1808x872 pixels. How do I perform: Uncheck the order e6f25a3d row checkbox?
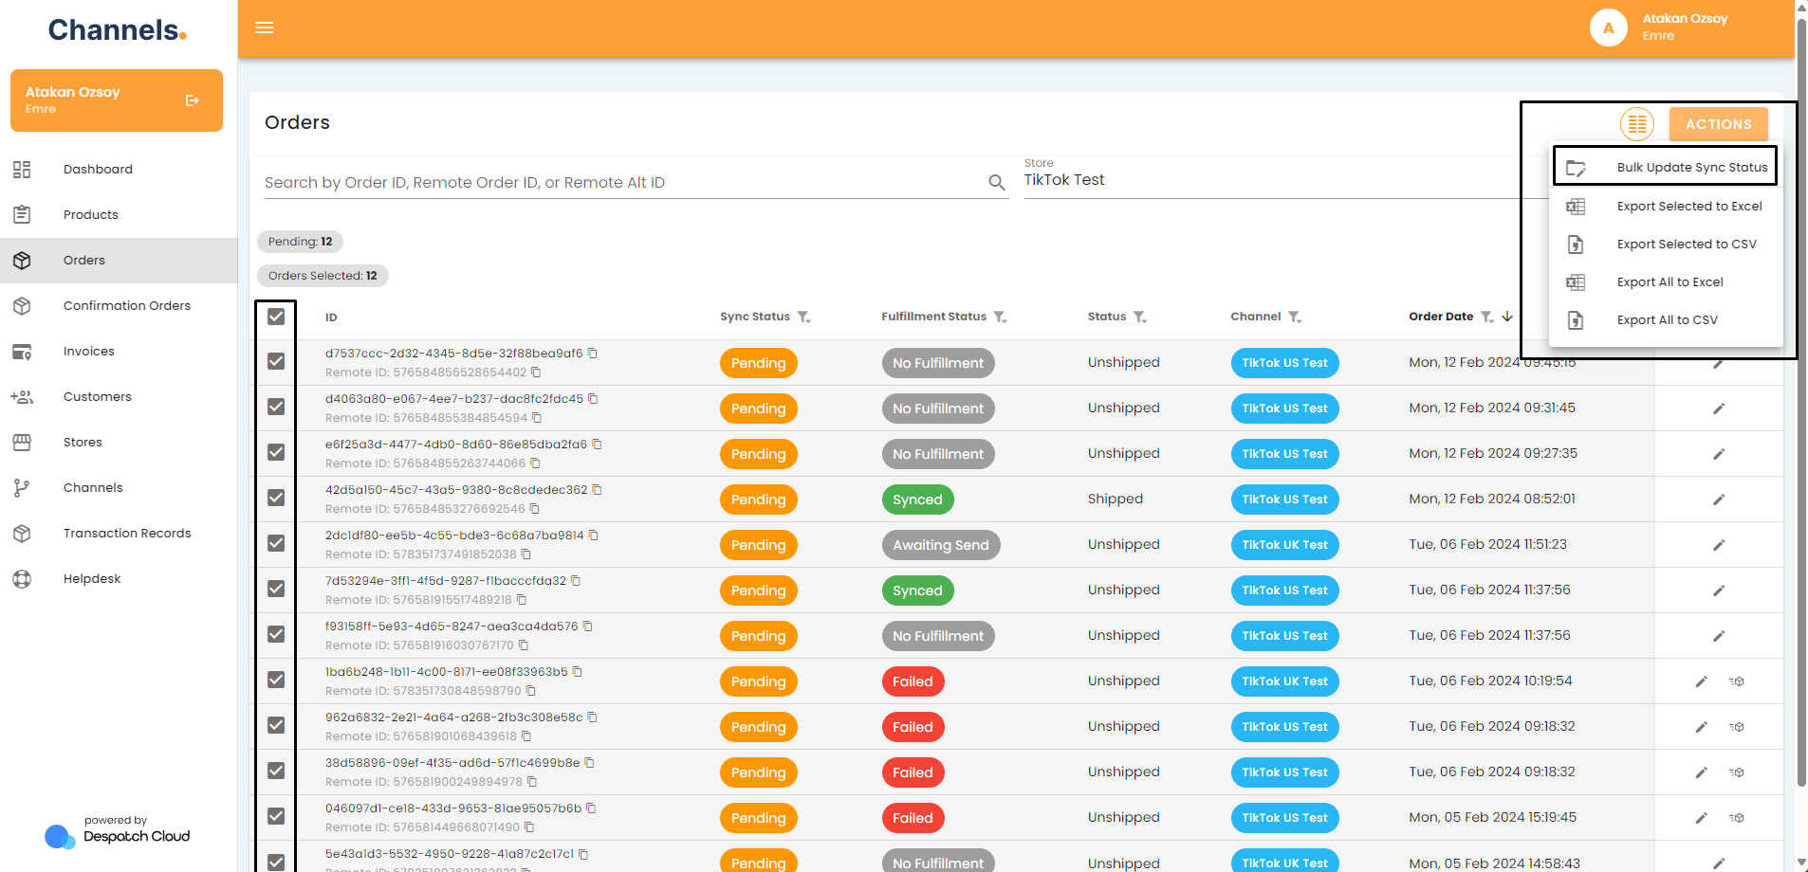276,452
